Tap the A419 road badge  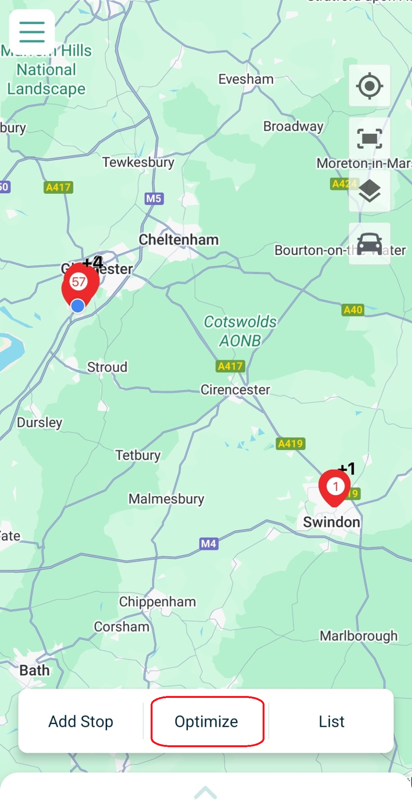tap(290, 444)
